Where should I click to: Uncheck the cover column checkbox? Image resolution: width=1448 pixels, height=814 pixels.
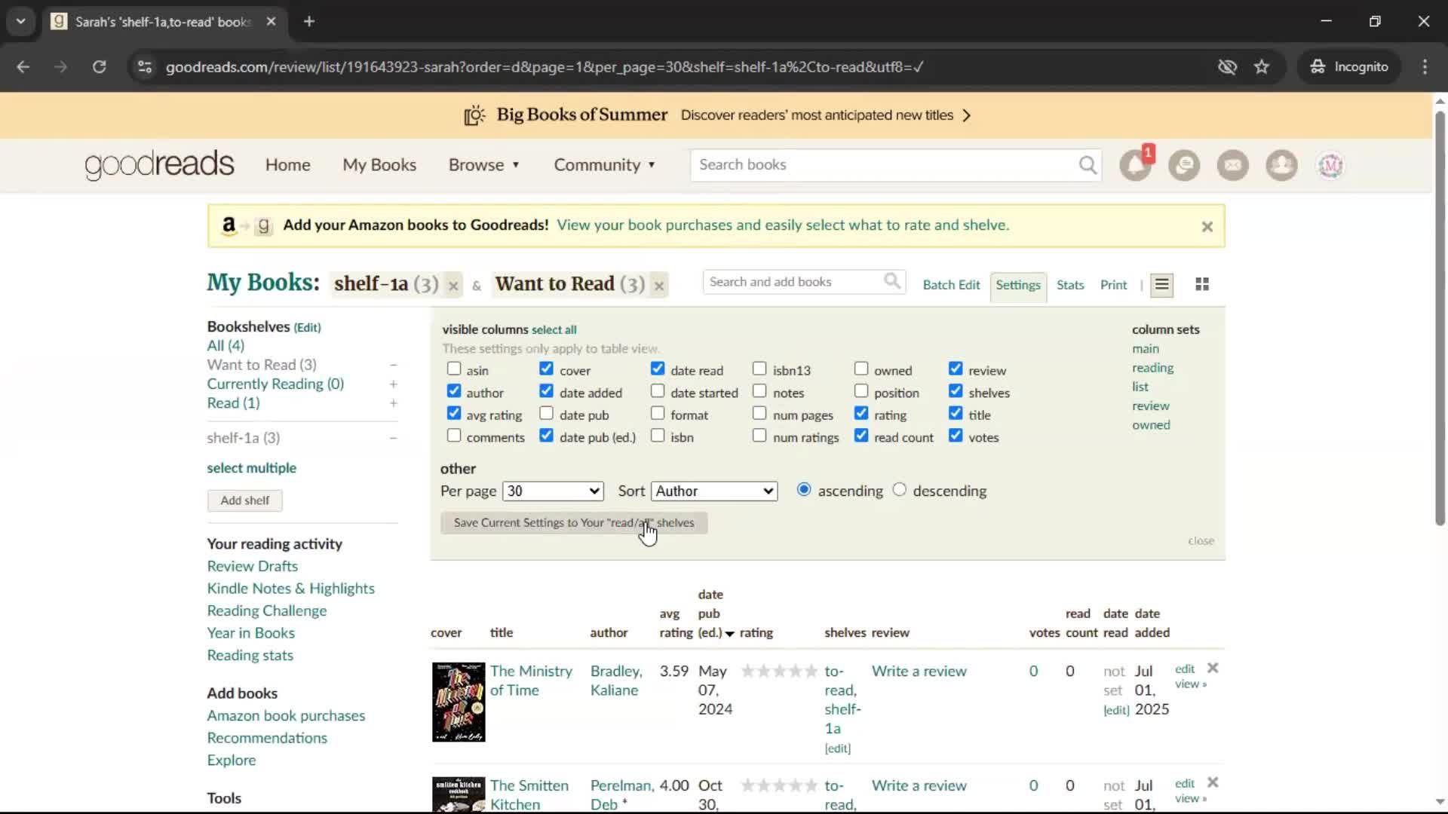pyautogui.click(x=547, y=369)
